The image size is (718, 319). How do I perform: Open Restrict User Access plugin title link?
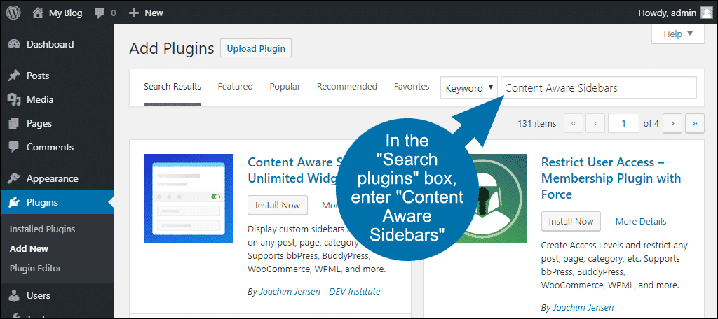pyautogui.click(x=611, y=178)
